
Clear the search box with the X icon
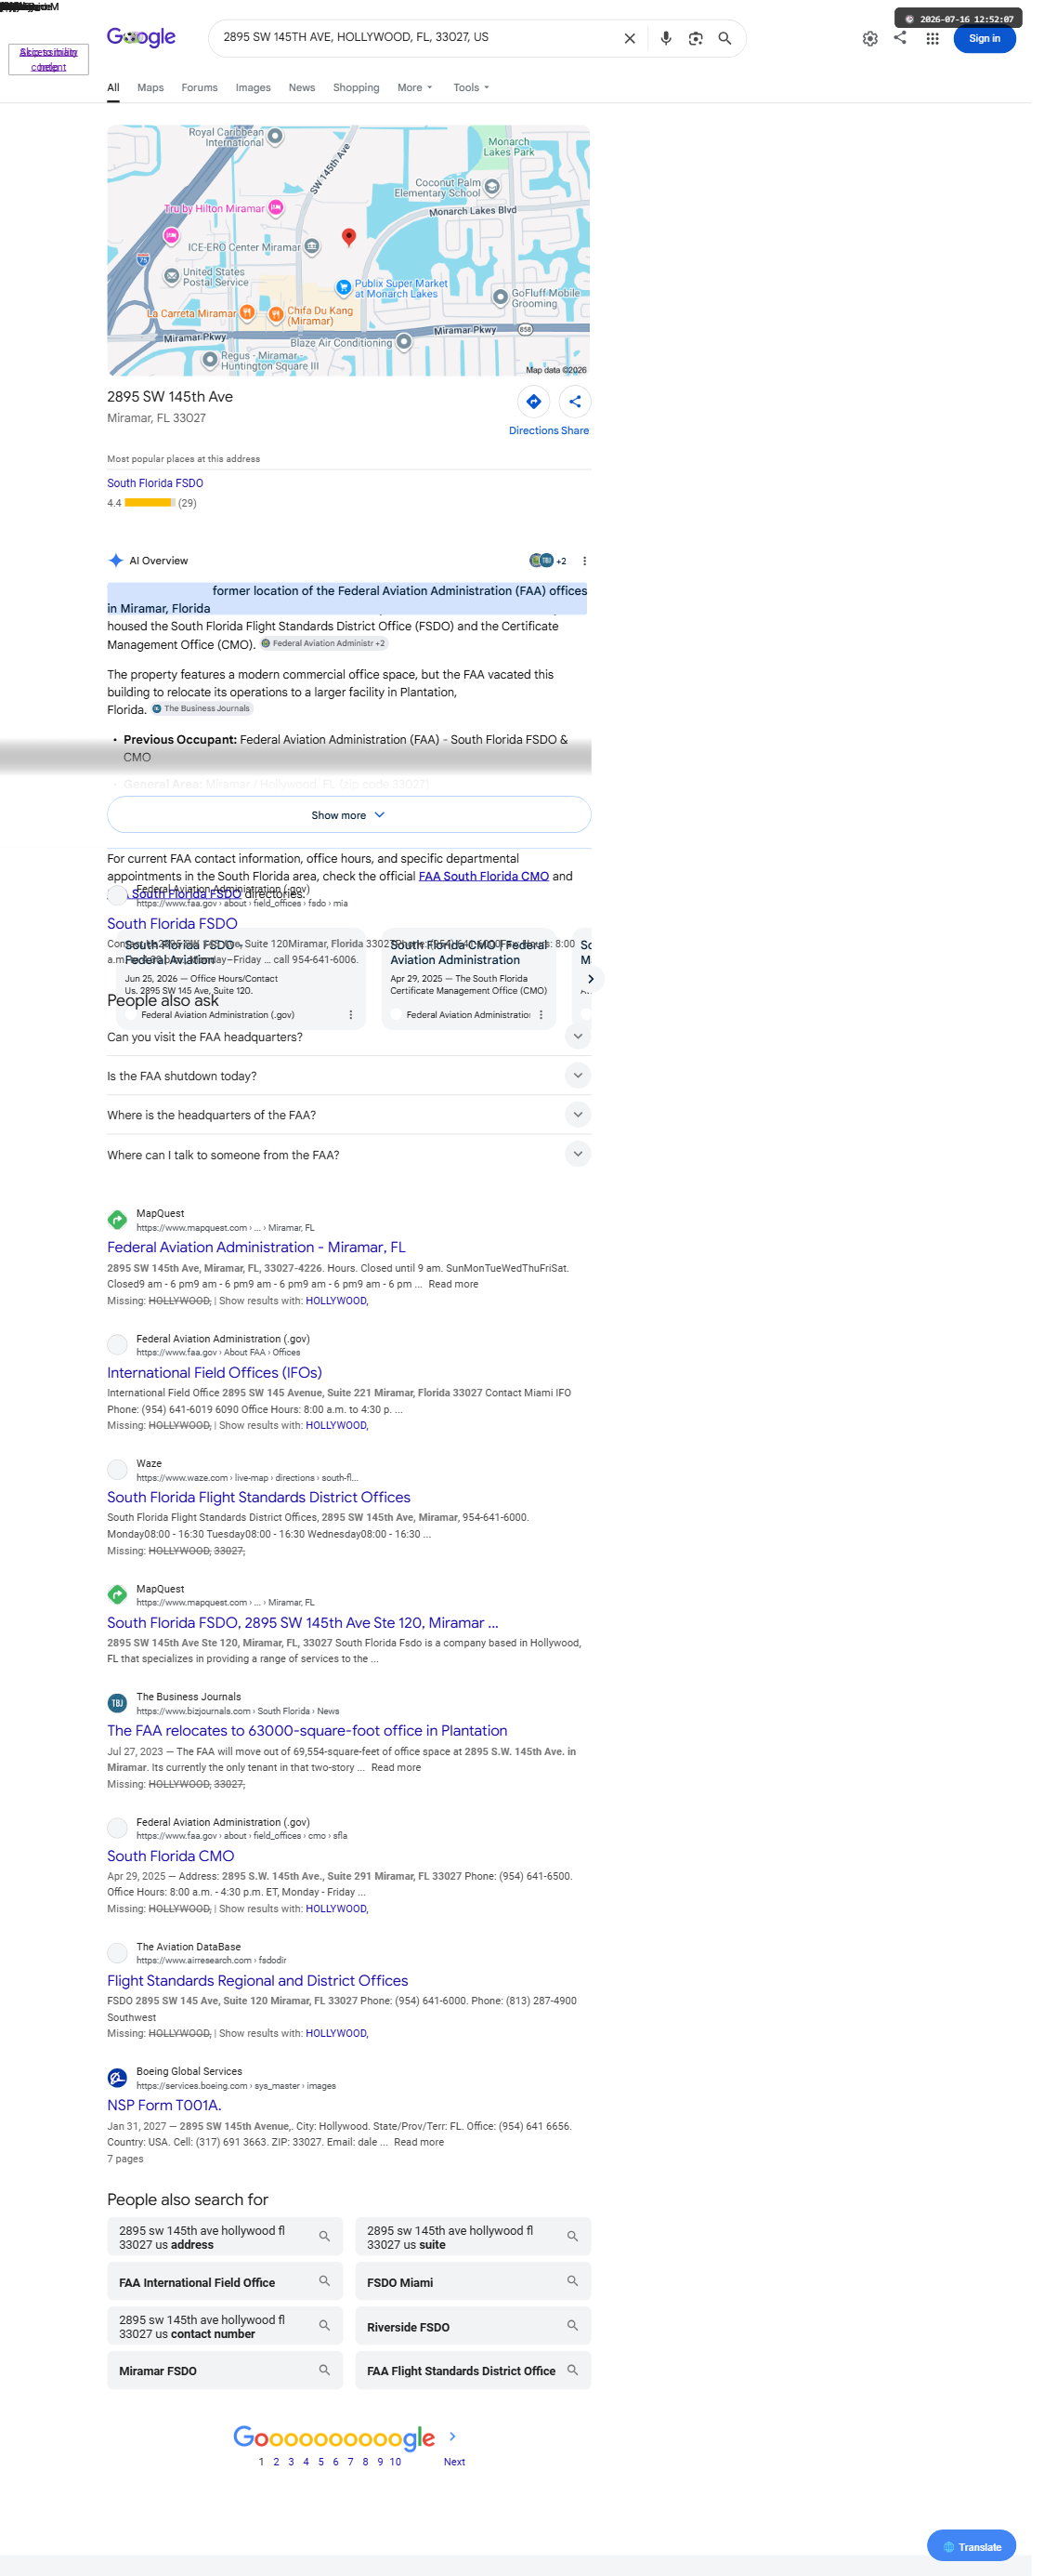[x=630, y=38]
